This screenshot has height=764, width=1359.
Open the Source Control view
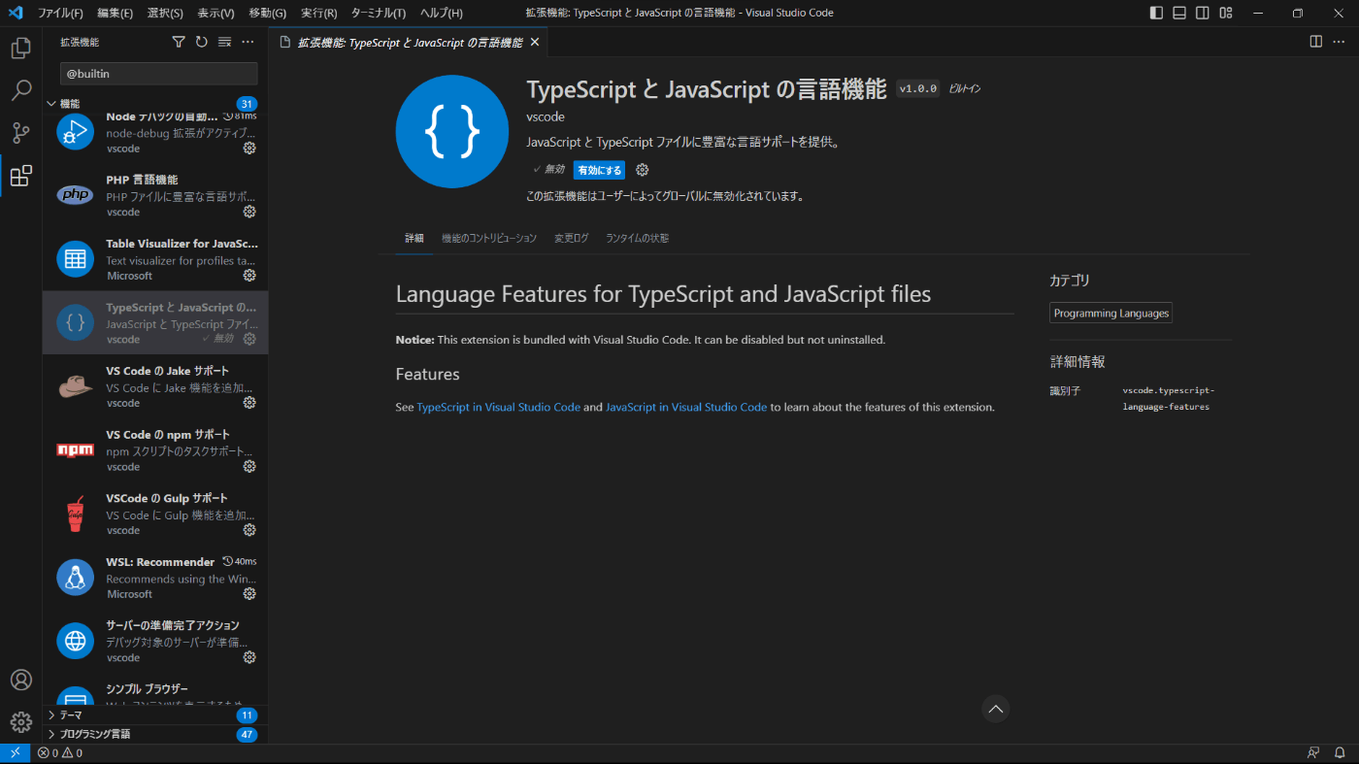[21, 133]
